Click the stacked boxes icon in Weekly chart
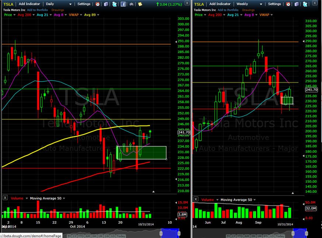This screenshot has width=322, height=238. click(x=297, y=4)
